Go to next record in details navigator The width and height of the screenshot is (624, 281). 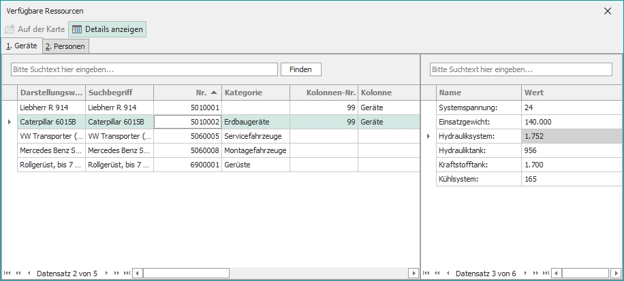pyautogui.click(x=525, y=273)
